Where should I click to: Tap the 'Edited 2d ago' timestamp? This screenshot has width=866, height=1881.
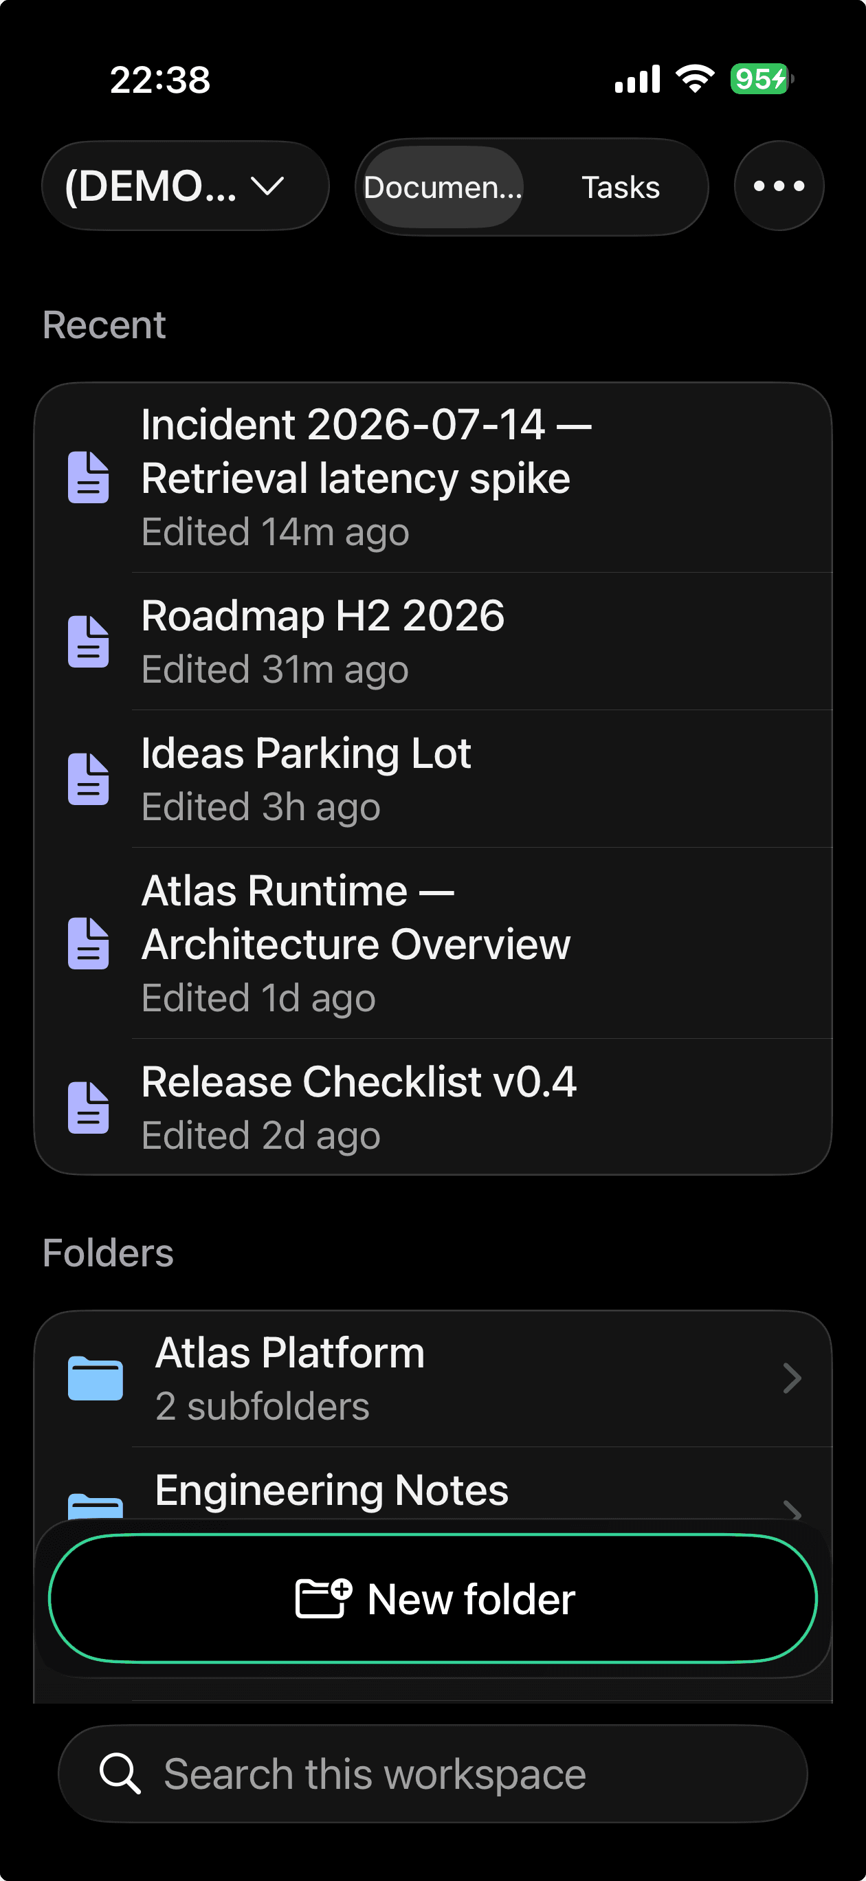[x=261, y=1136]
